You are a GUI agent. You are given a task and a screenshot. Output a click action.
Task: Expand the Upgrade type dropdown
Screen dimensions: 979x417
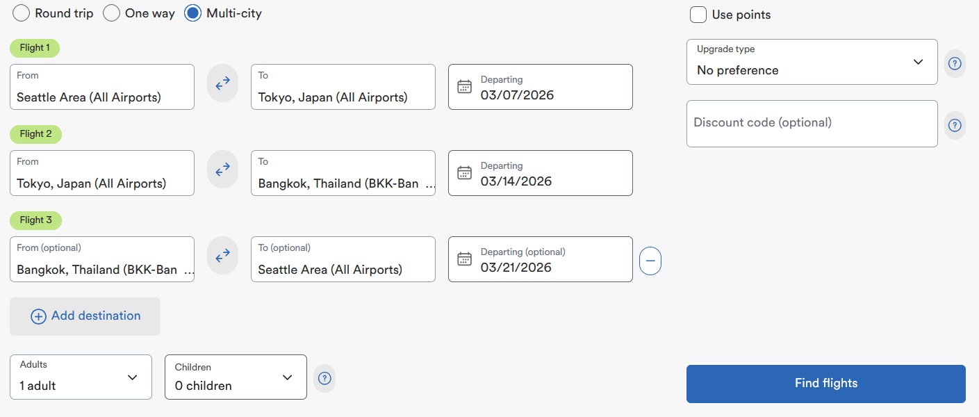pos(812,62)
